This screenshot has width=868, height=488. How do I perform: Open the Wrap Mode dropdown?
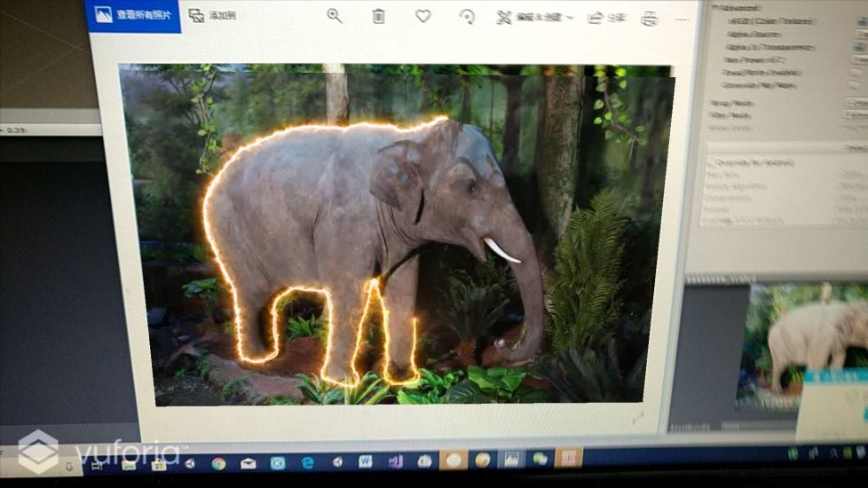click(856, 104)
